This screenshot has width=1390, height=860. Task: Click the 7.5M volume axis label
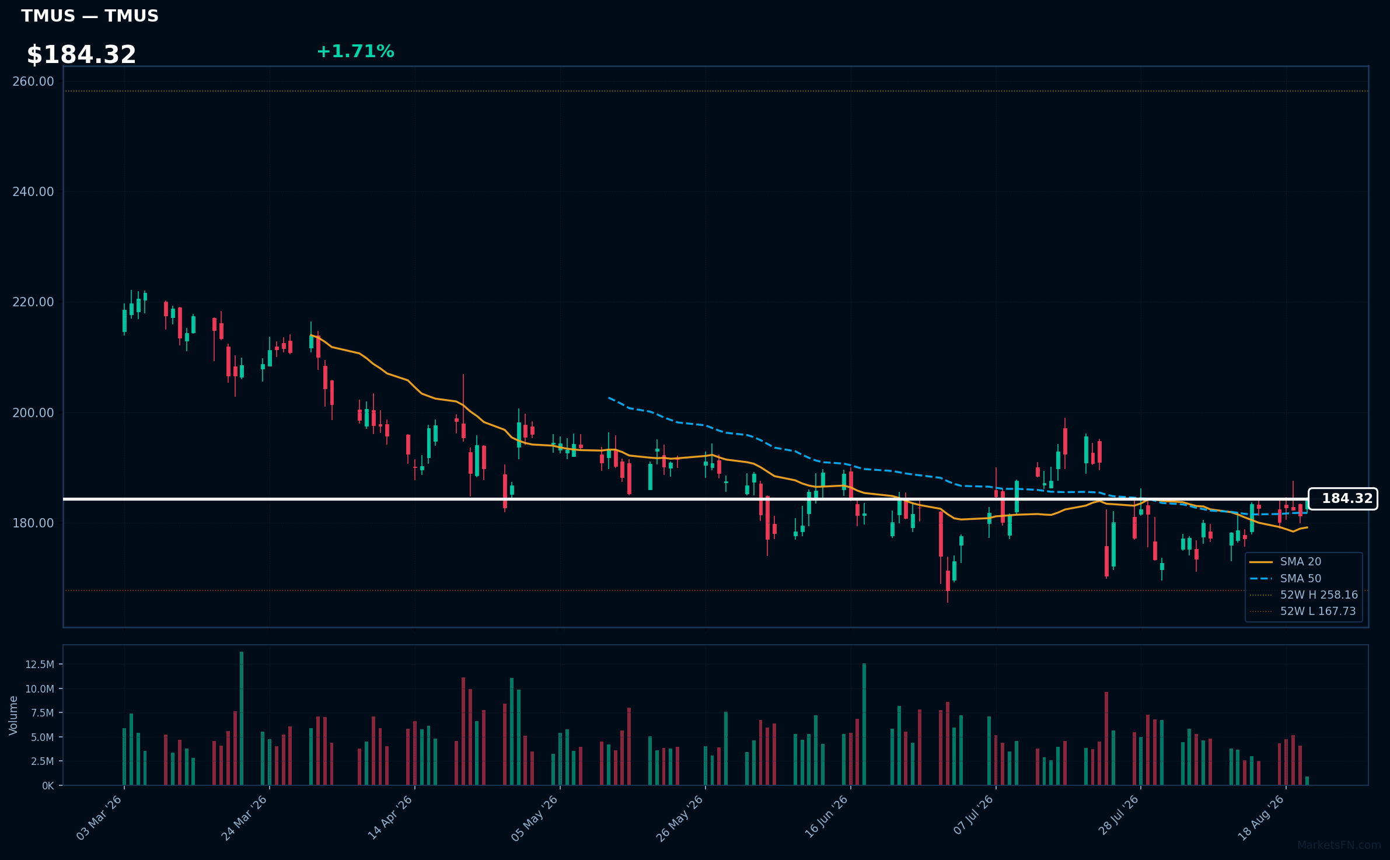click(43, 713)
